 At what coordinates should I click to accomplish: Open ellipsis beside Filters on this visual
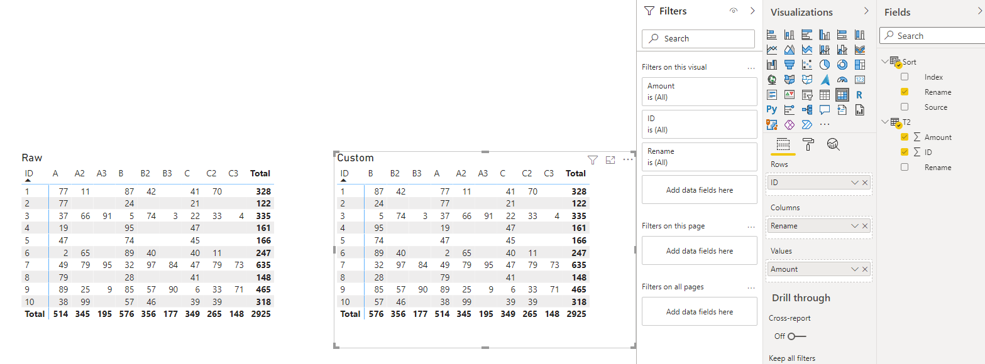coord(751,67)
